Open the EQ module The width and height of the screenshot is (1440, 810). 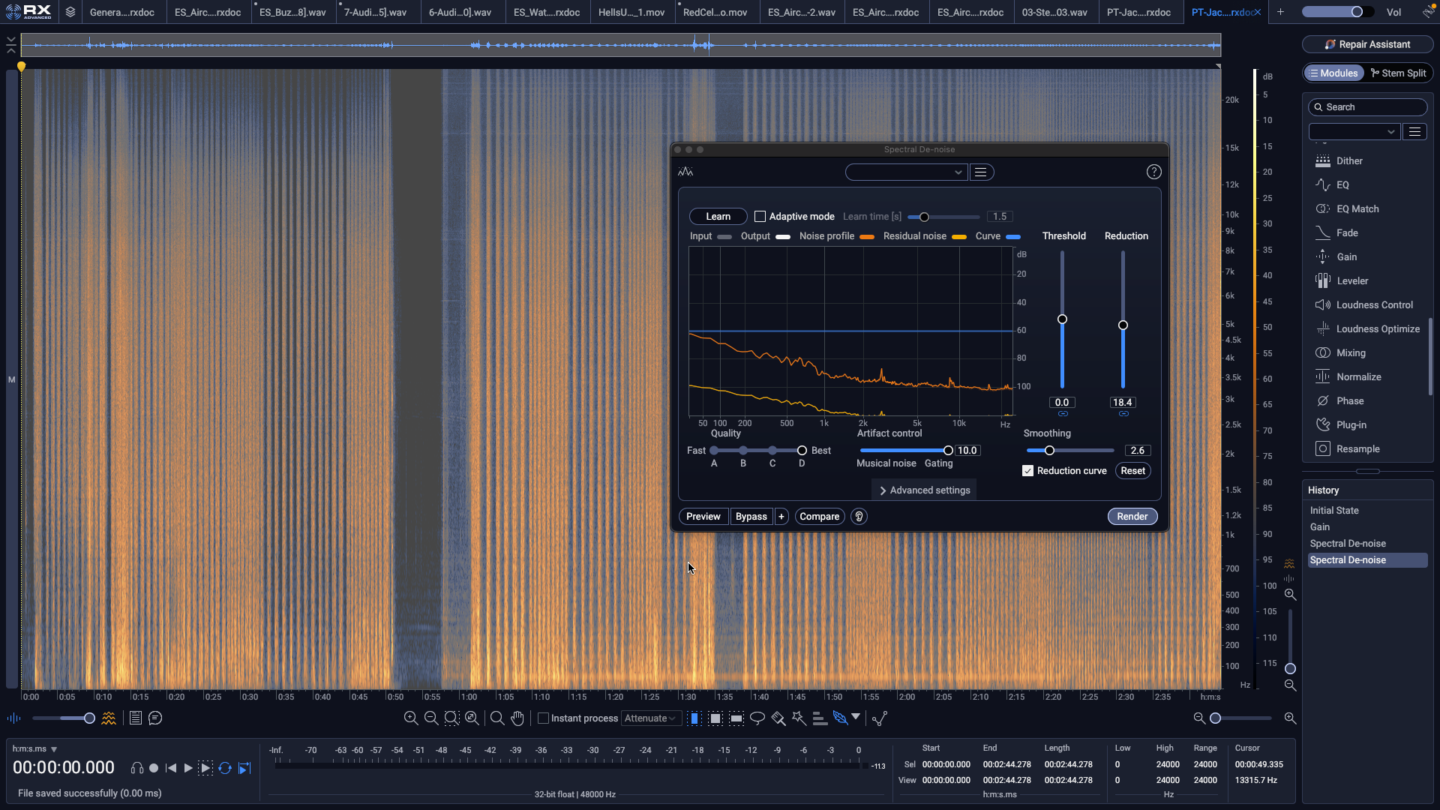(1342, 184)
